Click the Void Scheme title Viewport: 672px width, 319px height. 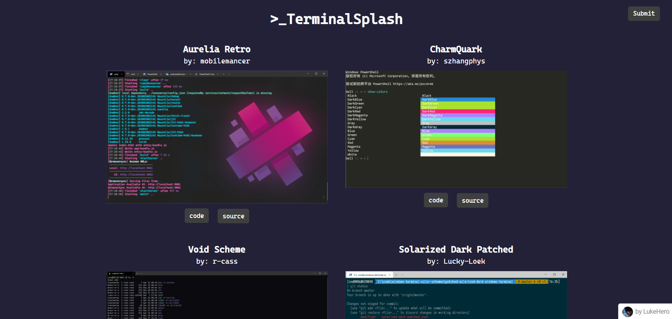coord(217,250)
